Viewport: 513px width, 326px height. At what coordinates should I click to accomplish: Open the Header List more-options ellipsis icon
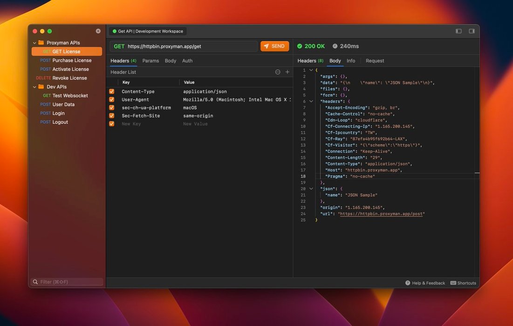pyautogui.click(x=278, y=72)
